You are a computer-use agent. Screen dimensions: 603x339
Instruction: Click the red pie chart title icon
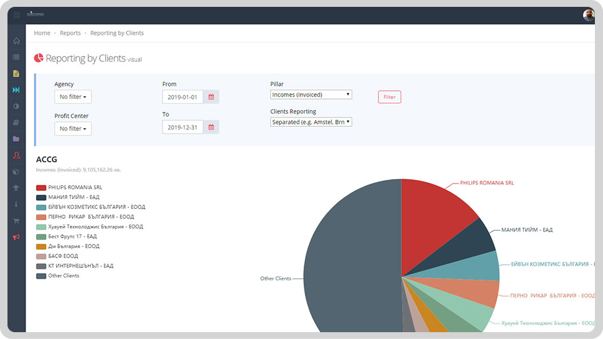pos(39,58)
